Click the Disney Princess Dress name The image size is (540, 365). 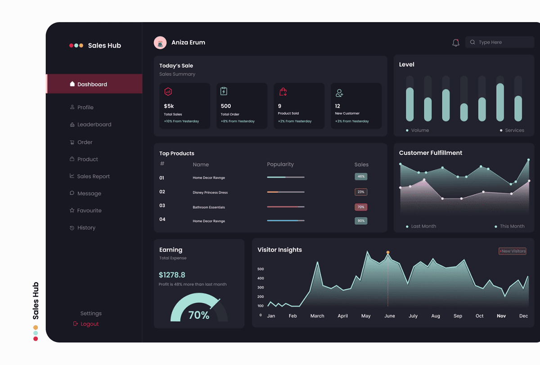[x=210, y=193]
